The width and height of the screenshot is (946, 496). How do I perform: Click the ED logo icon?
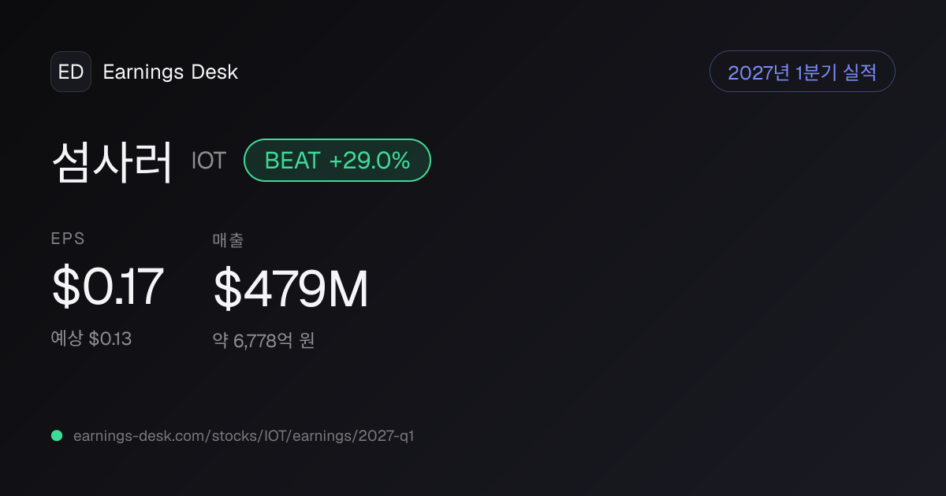[71, 72]
